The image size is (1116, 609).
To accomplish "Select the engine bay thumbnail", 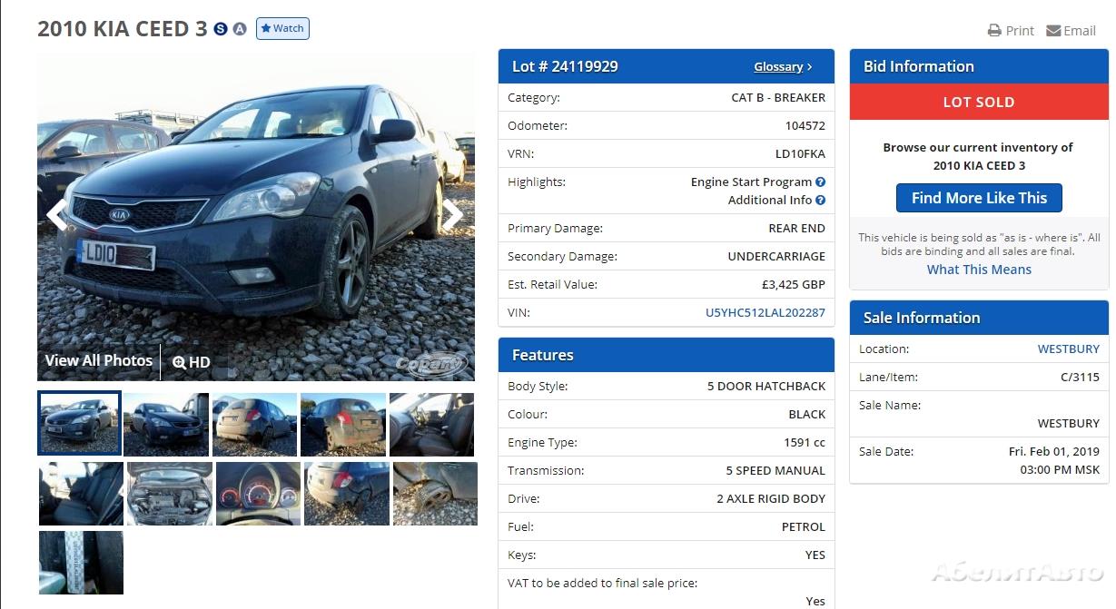I will tap(170, 494).
